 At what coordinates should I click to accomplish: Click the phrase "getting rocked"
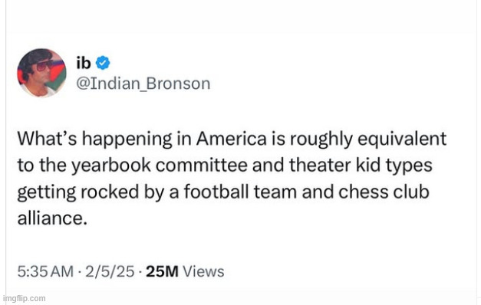(x=78, y=192)
